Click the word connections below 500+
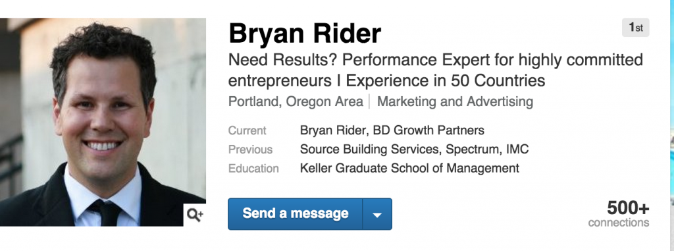The width and height of the screenshot is (674, 251). pyautogui.click(x=619, y=223)
